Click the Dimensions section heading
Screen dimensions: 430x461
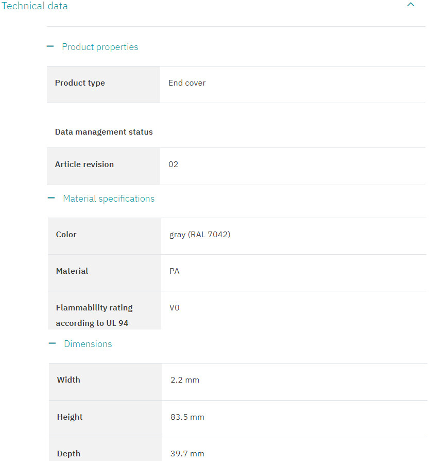coord(88,344)
